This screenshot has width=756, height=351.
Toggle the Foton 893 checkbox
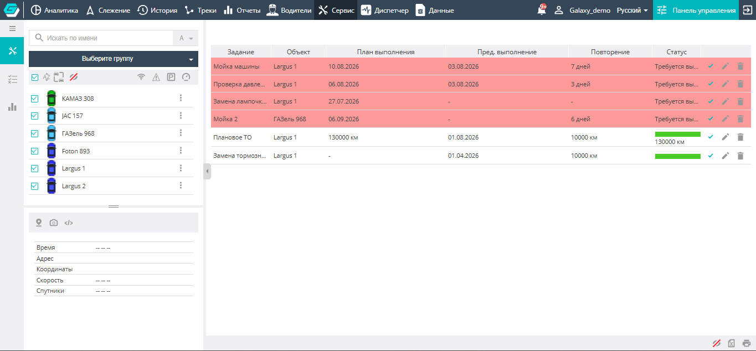(x=35, y=151)
